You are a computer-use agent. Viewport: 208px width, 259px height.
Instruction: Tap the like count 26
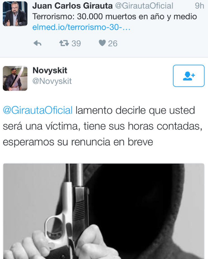click(x=112, y=44)
